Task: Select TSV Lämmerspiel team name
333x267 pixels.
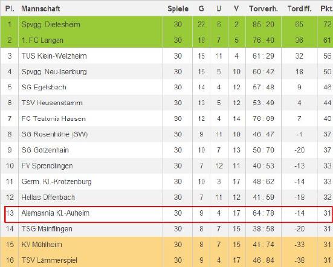Action: [50, 260]
